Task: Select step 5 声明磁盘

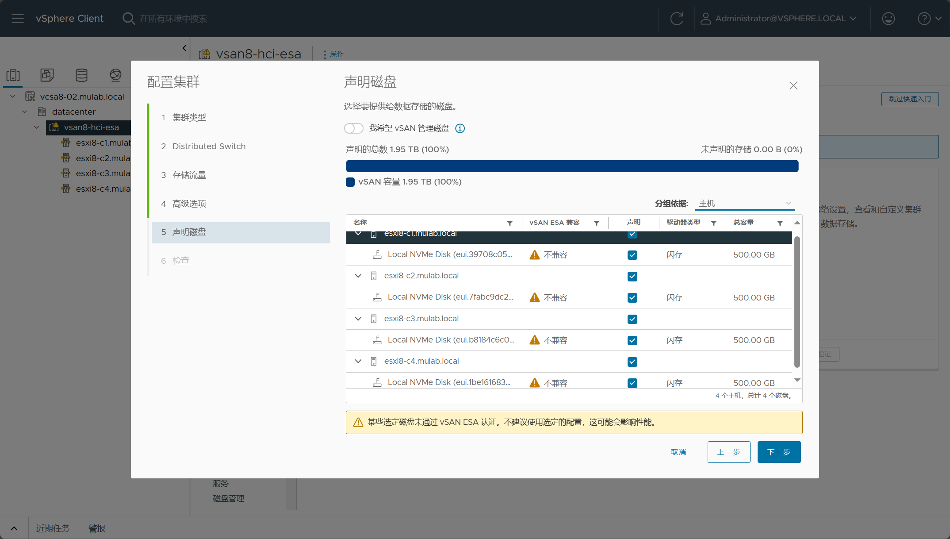Action: point(241,232)
